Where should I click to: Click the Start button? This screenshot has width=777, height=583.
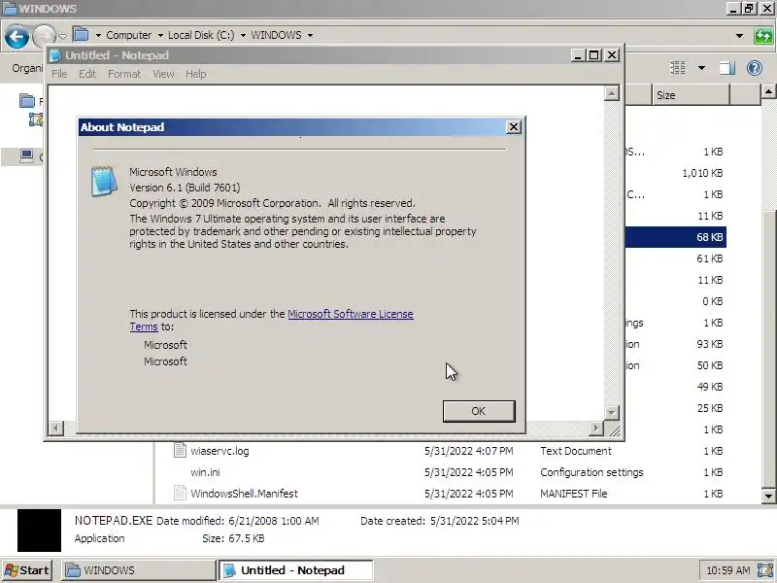coord(27,570)
